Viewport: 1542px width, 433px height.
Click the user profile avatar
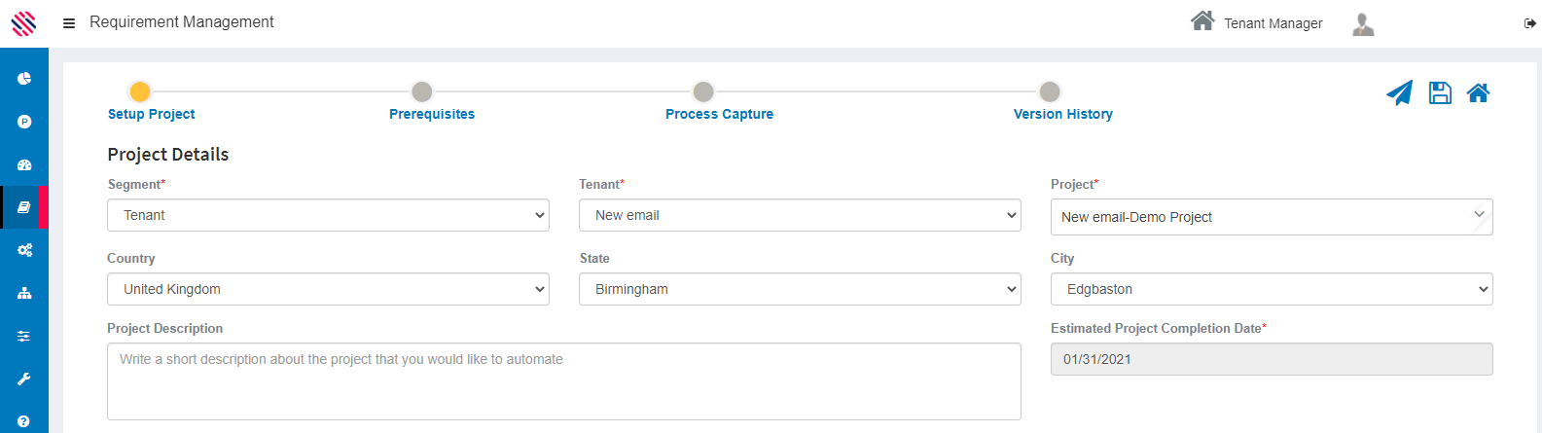[x=1363, y=24]
